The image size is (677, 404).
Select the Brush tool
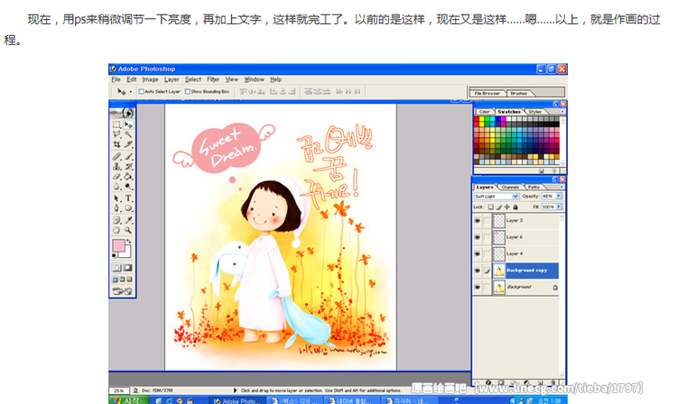tap(128, 157)
